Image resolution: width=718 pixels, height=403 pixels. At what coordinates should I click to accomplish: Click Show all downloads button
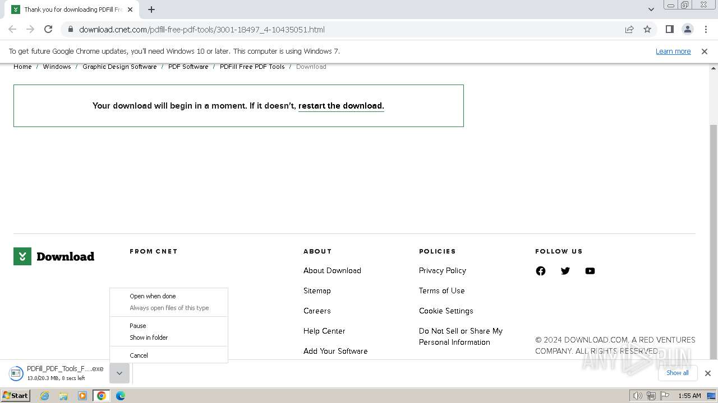[678, 373]
